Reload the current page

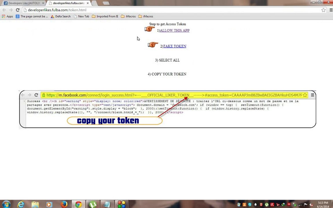[x=18, y=10]
